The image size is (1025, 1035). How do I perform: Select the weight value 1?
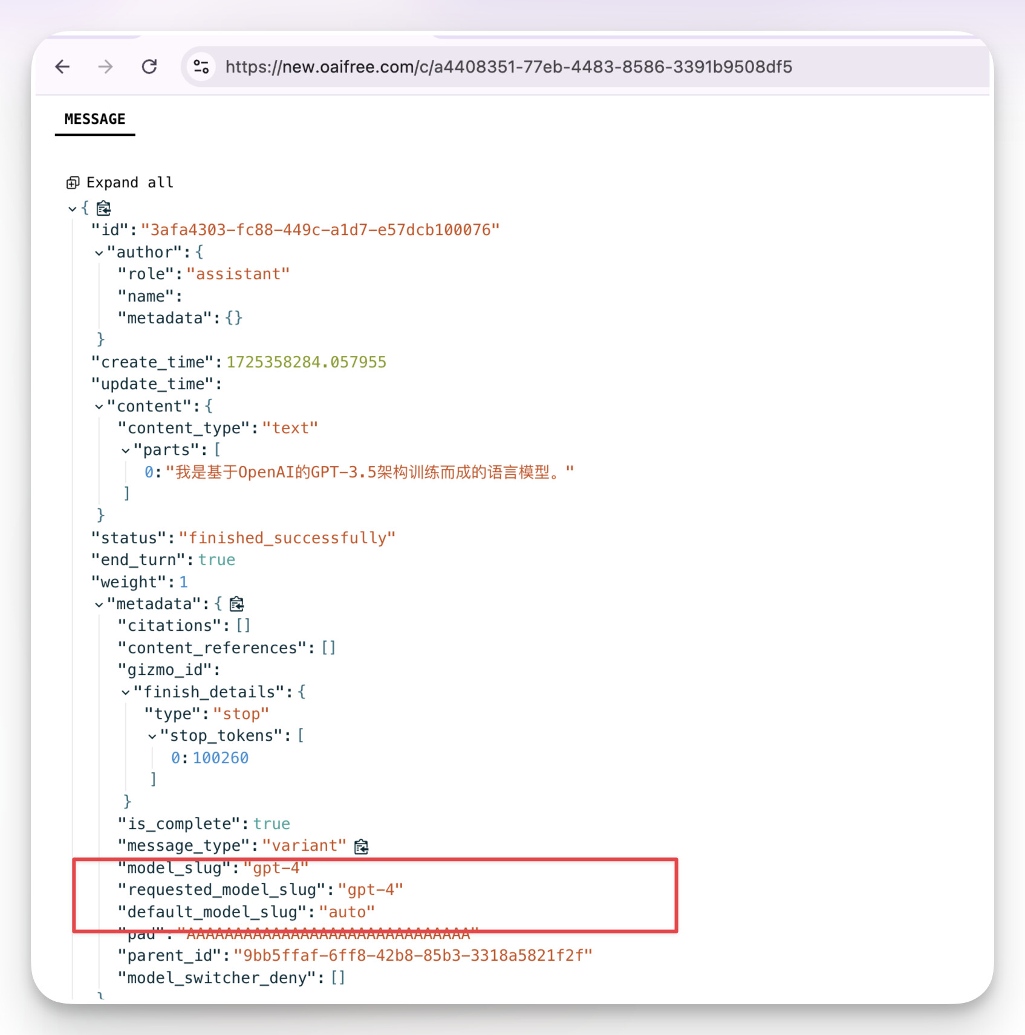pos(184,582)
